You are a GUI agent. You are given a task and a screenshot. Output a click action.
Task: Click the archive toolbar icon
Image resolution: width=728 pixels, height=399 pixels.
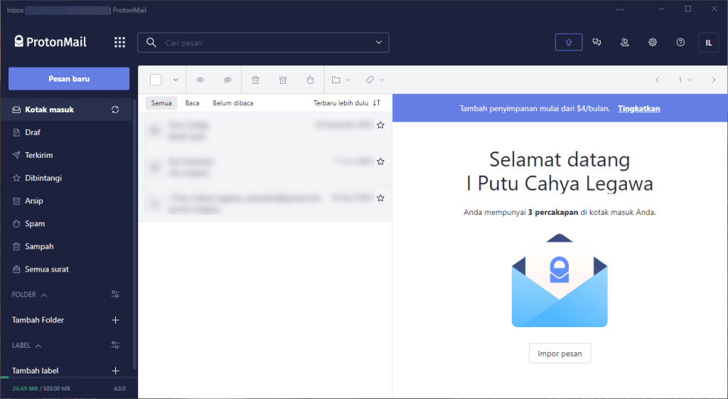(x=283, y=80)
